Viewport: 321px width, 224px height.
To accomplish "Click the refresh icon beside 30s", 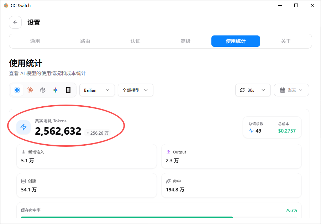I will click(242, 90).
